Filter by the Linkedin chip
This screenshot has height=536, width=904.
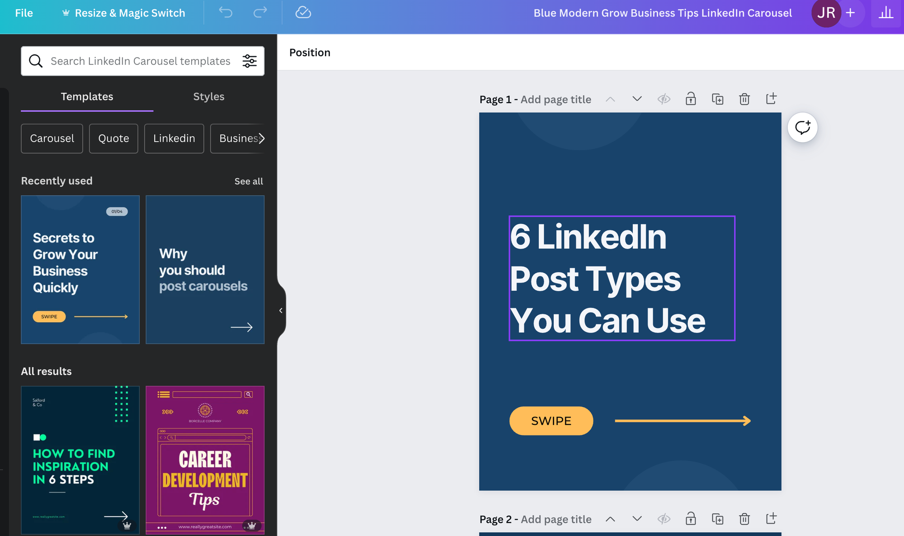174,138
